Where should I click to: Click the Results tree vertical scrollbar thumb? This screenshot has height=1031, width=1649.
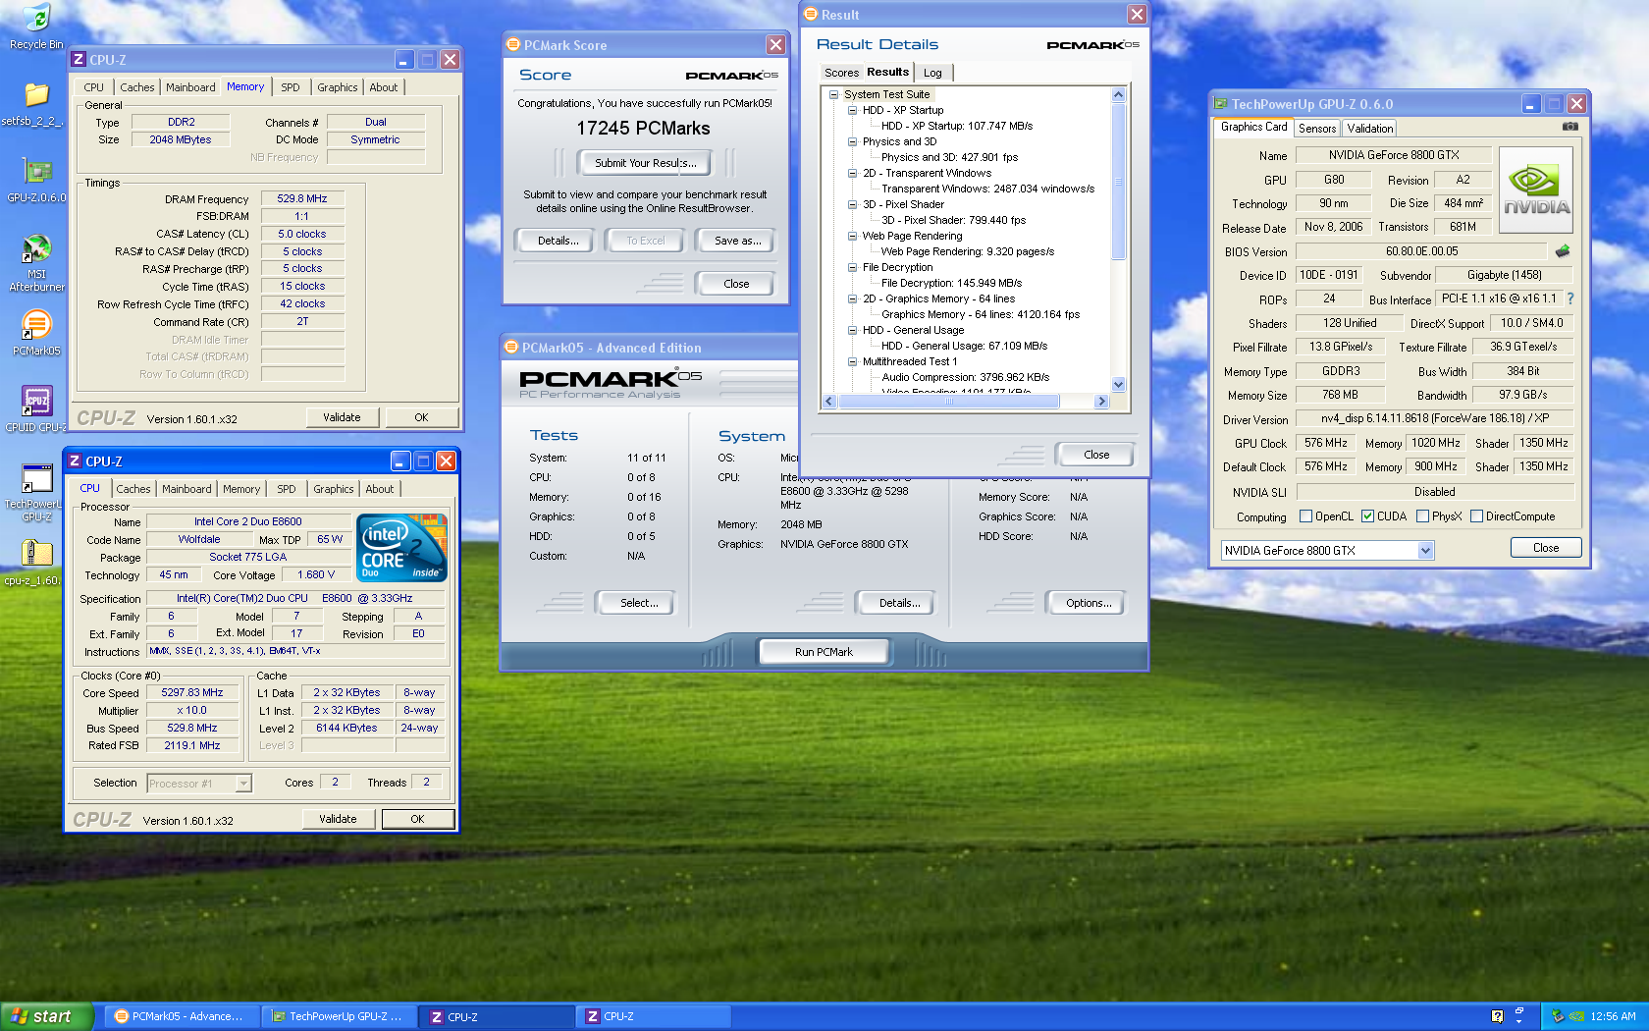point(1119,182)
